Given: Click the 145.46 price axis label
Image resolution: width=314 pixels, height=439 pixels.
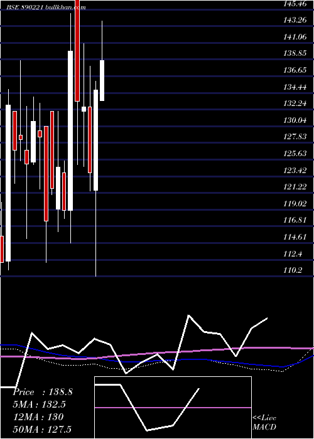Looking at the screenshot, I should (x=296, y=4).
